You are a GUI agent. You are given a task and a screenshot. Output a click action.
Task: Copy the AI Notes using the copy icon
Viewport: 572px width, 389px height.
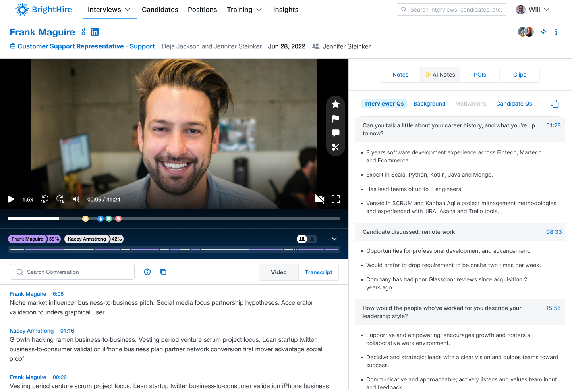[555, 103]
